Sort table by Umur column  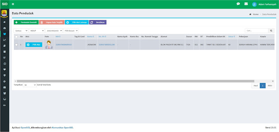click(232, 36)
